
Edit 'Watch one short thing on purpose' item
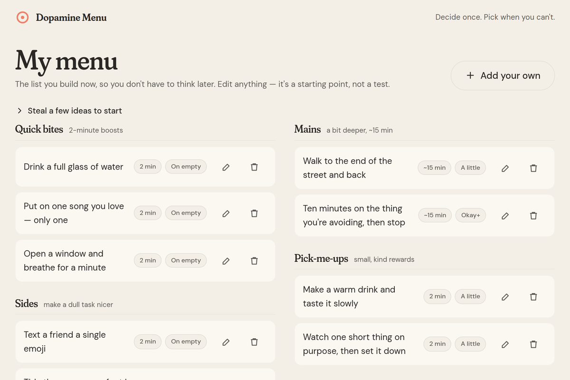[x=505, y=344]
